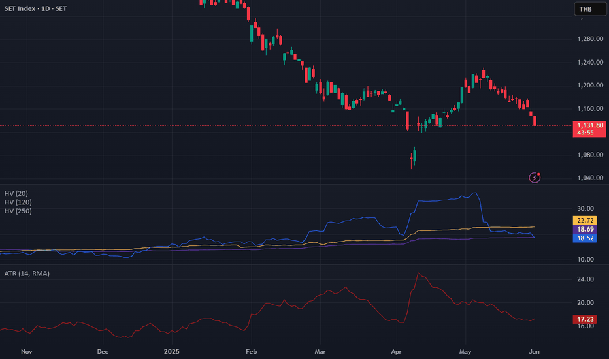Select the current price label 1,131.80
This screenshot has height=359, width=609.
tap(590, 125)
